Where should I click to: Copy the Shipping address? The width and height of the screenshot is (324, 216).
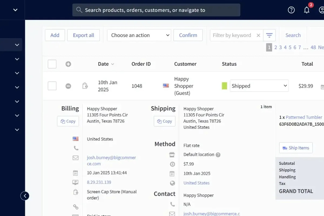(165, 121)
